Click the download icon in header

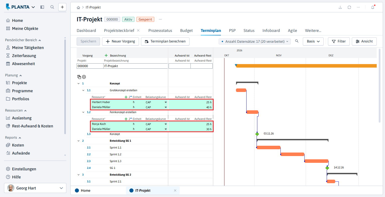[340, 7]
